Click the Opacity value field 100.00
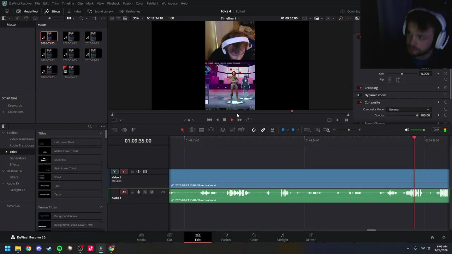This screenshot has height=254, width=452. [425, 115]
